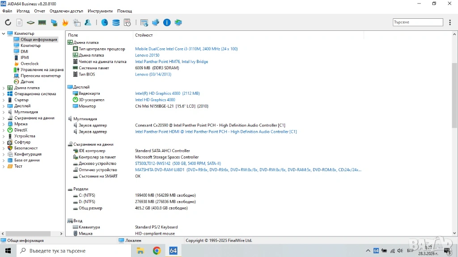This screenshot has height=257, width=458.
Task: Click the main panel vertical scrollbar
Action: coord(455,89)
